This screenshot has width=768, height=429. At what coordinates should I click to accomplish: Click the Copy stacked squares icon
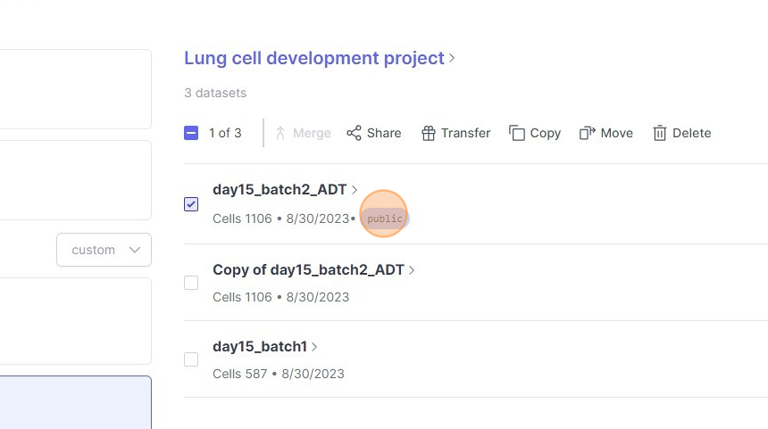(x=517, y=133)
